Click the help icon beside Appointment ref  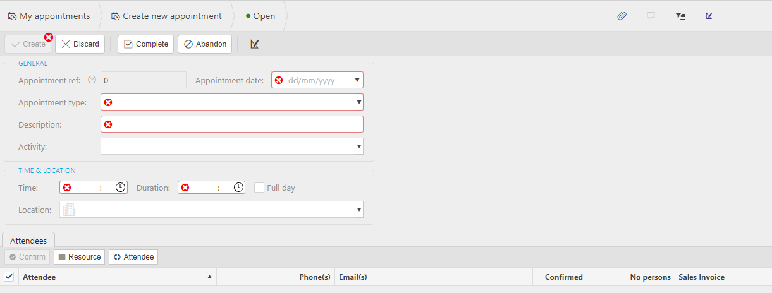click(92, 80)
